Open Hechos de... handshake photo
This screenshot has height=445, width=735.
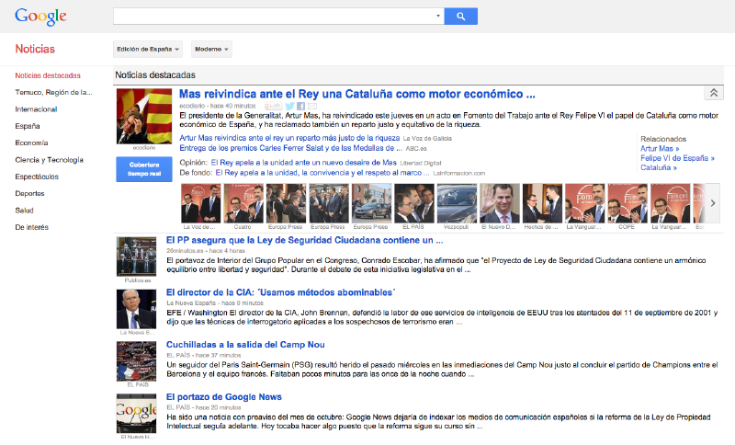tap(542, 203)
